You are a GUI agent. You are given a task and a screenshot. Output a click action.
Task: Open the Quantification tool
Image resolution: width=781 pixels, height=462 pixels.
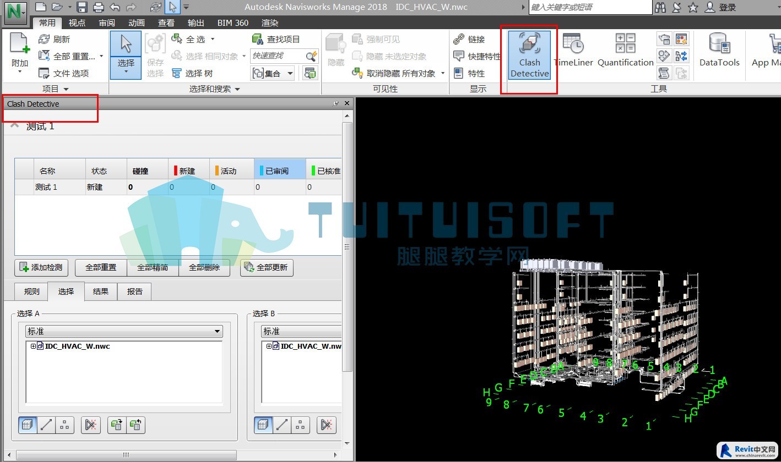(625, 51)
